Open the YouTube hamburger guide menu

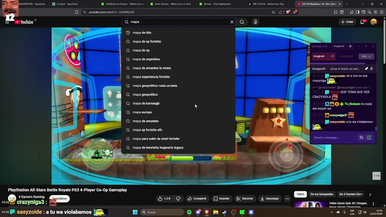pos(7,22)
